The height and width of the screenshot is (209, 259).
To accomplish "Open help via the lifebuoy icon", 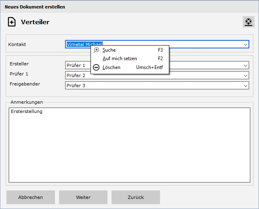I will click(x=248, y=22).
